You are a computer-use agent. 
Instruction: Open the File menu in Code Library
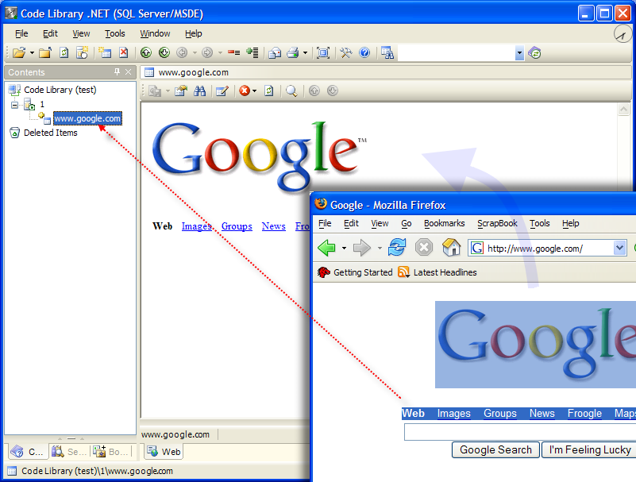tap(21, 33)
